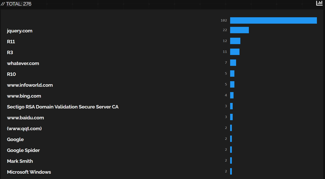This screenshot has width=325, height=179.
Task: Select the jquery.com entry
Action: [20, 31]
